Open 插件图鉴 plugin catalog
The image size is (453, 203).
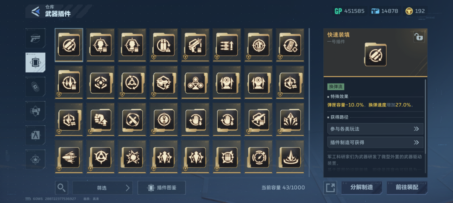(x=161, y=188)
